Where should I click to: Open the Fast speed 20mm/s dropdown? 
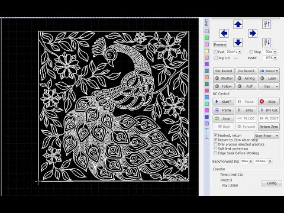point(240,52)
